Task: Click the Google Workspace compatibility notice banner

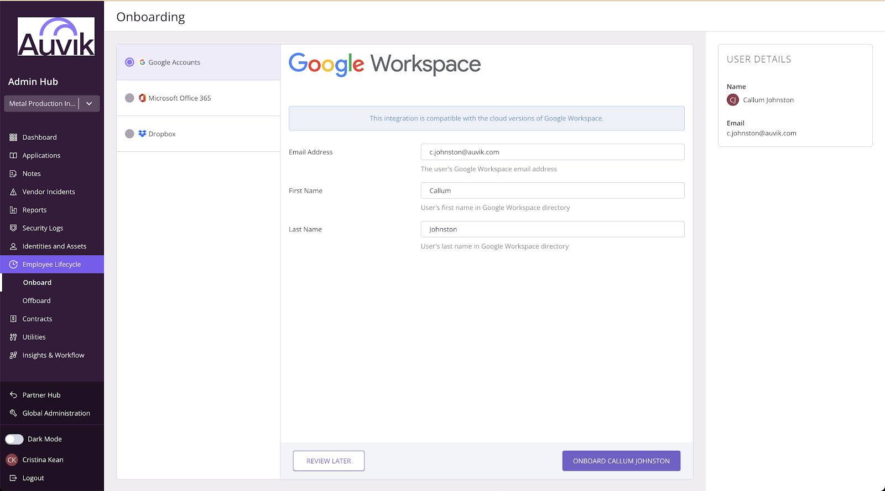Action: coord(487,118)
